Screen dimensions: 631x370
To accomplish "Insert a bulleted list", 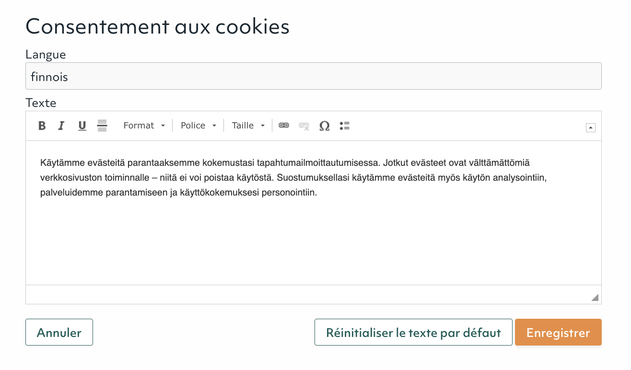I will 344,126.
